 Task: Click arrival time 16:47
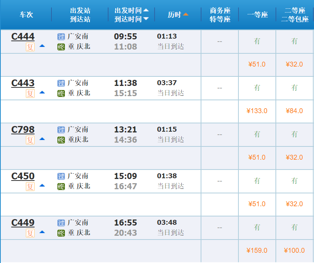click(x=125, y=186)
